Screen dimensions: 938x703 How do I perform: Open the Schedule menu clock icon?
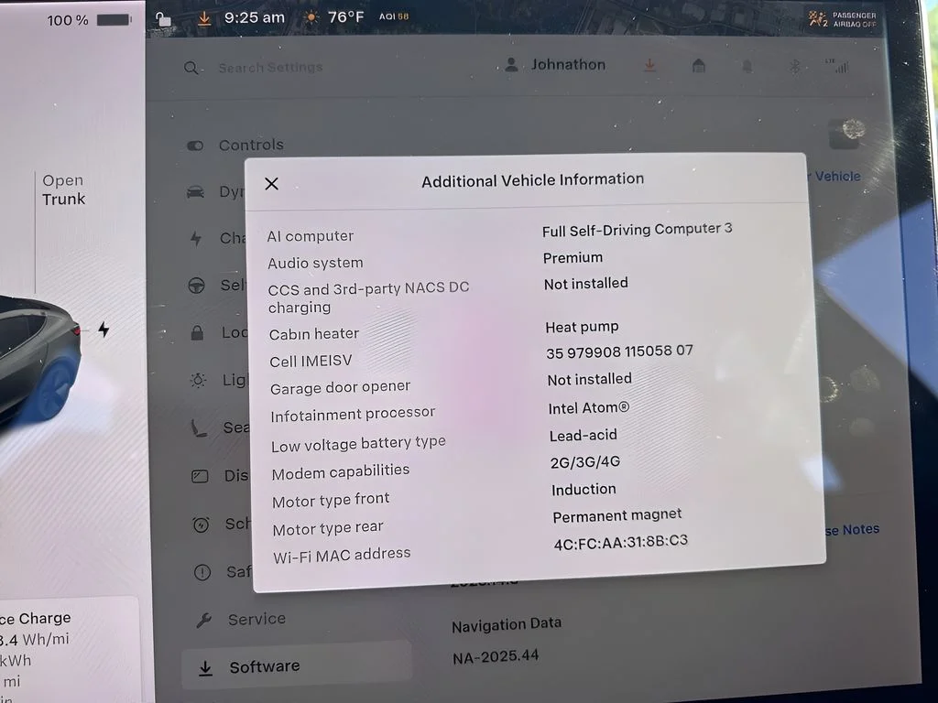pos(201,525)
